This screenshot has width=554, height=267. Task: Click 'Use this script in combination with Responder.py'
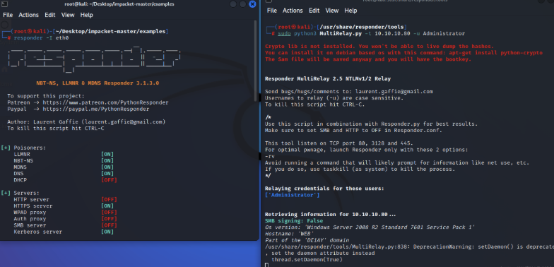372,124
